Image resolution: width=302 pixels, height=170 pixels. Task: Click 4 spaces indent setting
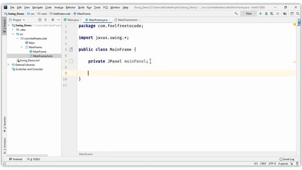click(283, 164)
